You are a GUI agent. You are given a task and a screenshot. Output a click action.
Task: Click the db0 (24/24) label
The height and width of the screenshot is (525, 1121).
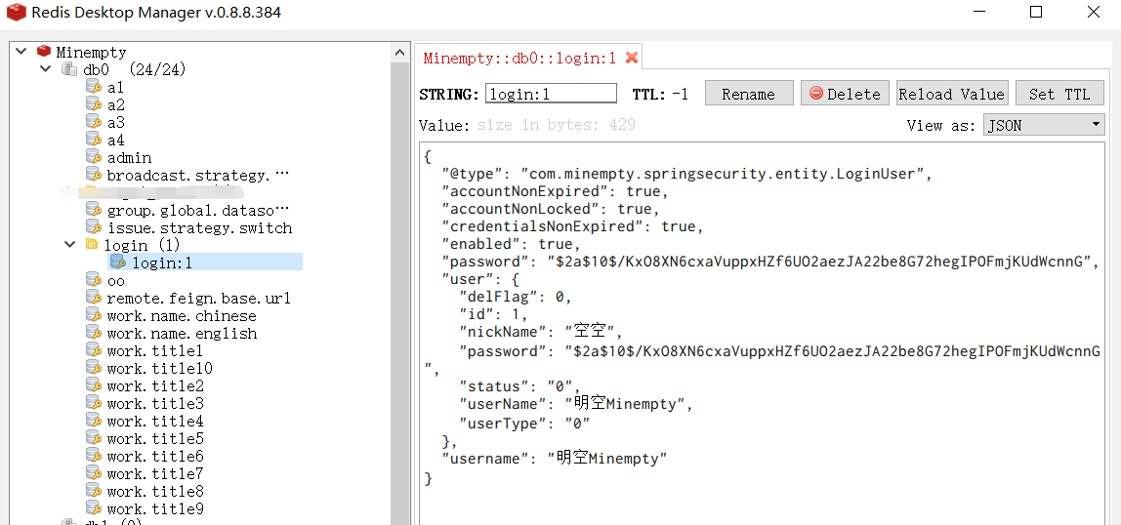pos(135,69)
